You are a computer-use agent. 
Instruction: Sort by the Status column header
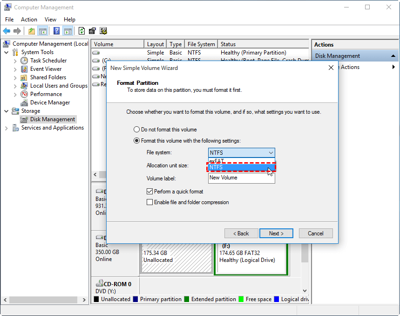263,44
